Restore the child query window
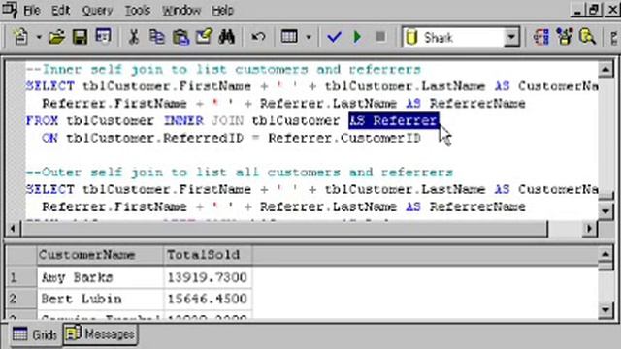The width and height of the screenshot is (621, 349). tap(594, 10)
